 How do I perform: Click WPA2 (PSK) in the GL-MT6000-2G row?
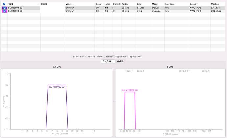tap(195, 8)
